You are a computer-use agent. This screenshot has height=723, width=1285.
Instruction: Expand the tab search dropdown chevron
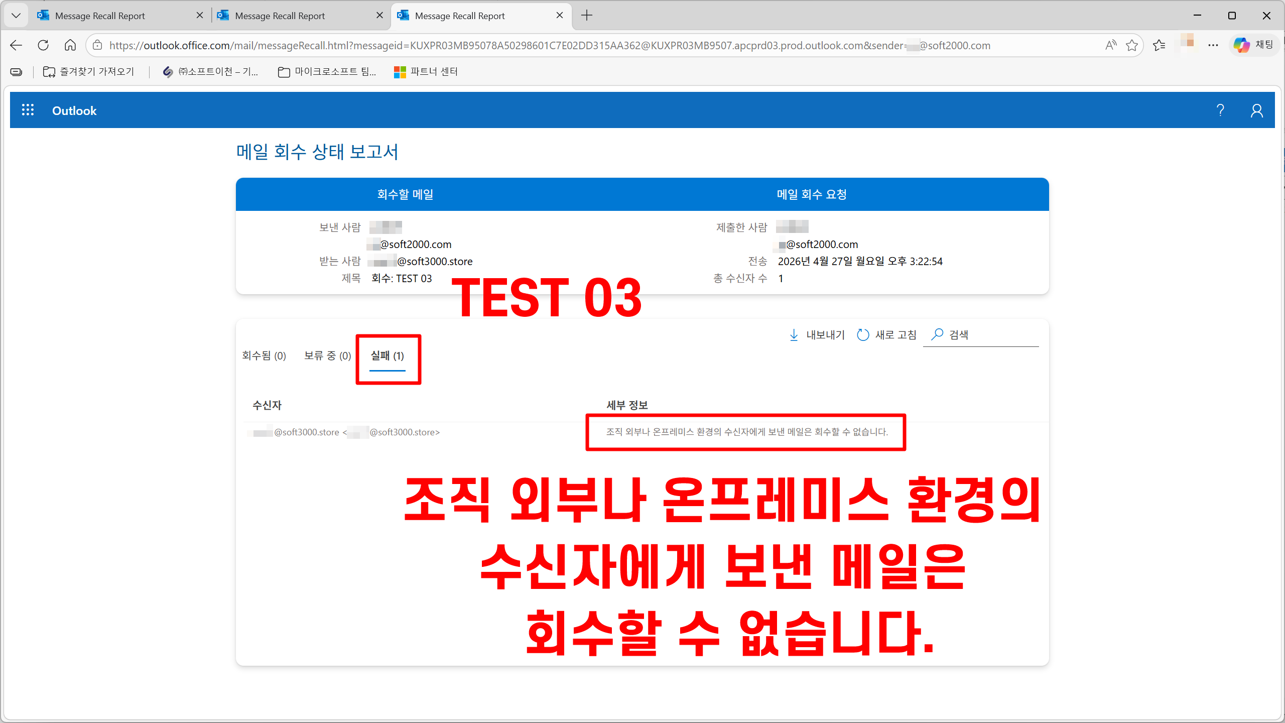pyautogui.click(x=16, y=16)
